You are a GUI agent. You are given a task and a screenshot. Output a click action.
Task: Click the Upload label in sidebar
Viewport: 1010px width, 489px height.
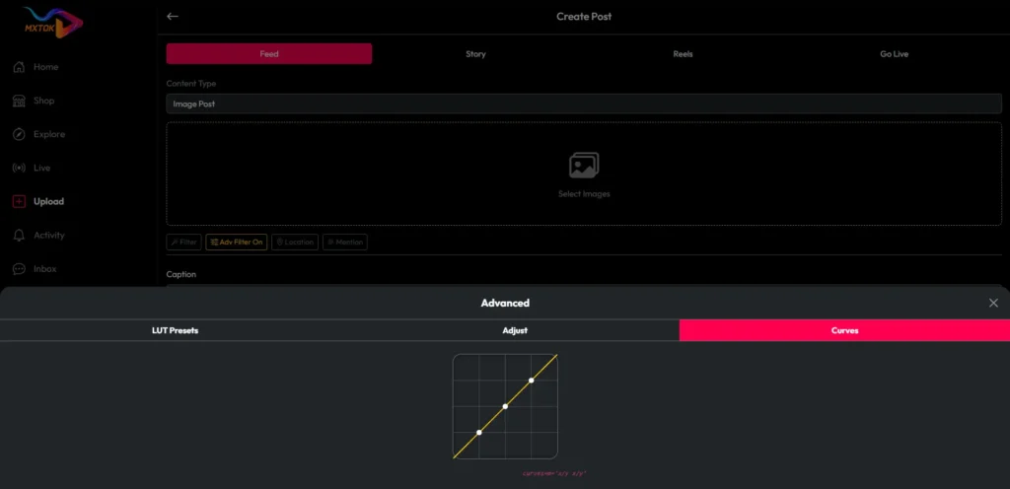pyautogui.click(x=49, y=201)
